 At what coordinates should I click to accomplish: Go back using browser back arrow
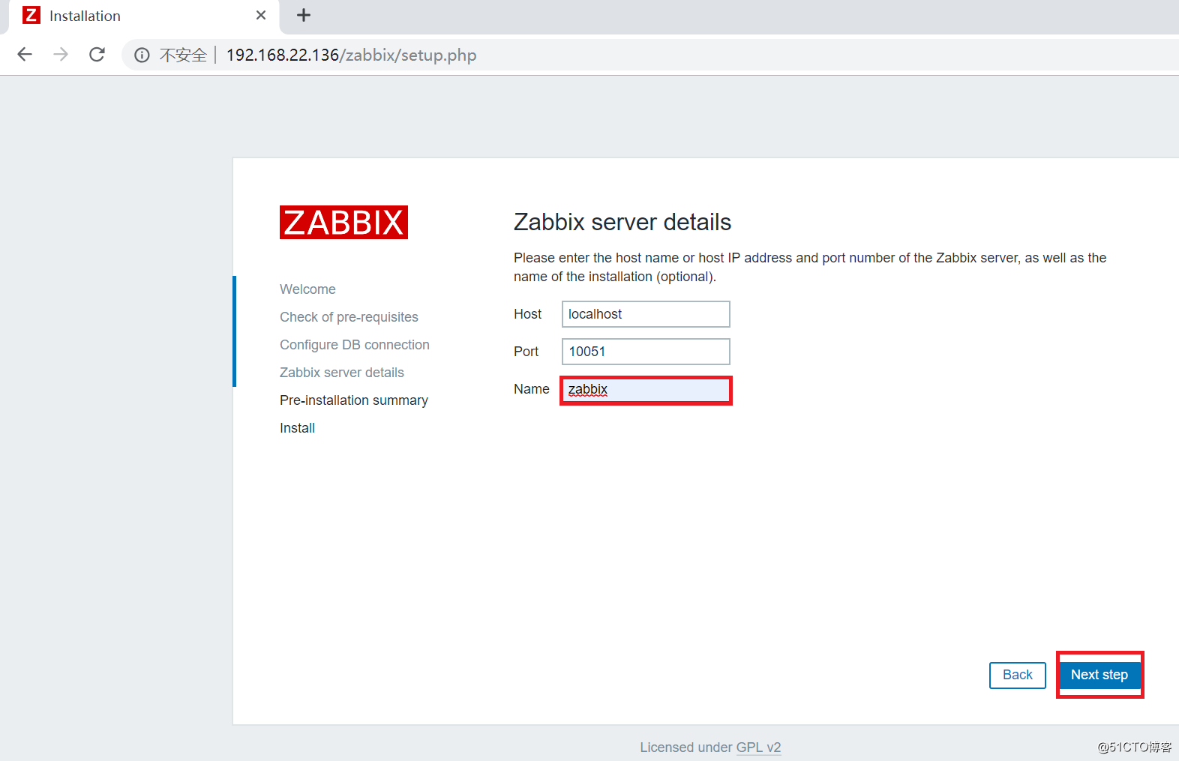(25, 55)
